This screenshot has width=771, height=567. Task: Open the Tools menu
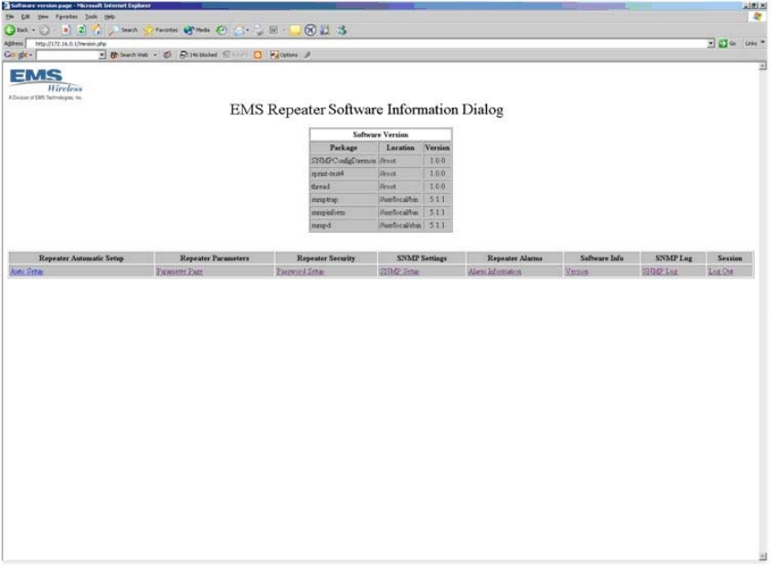coord(91,16)
